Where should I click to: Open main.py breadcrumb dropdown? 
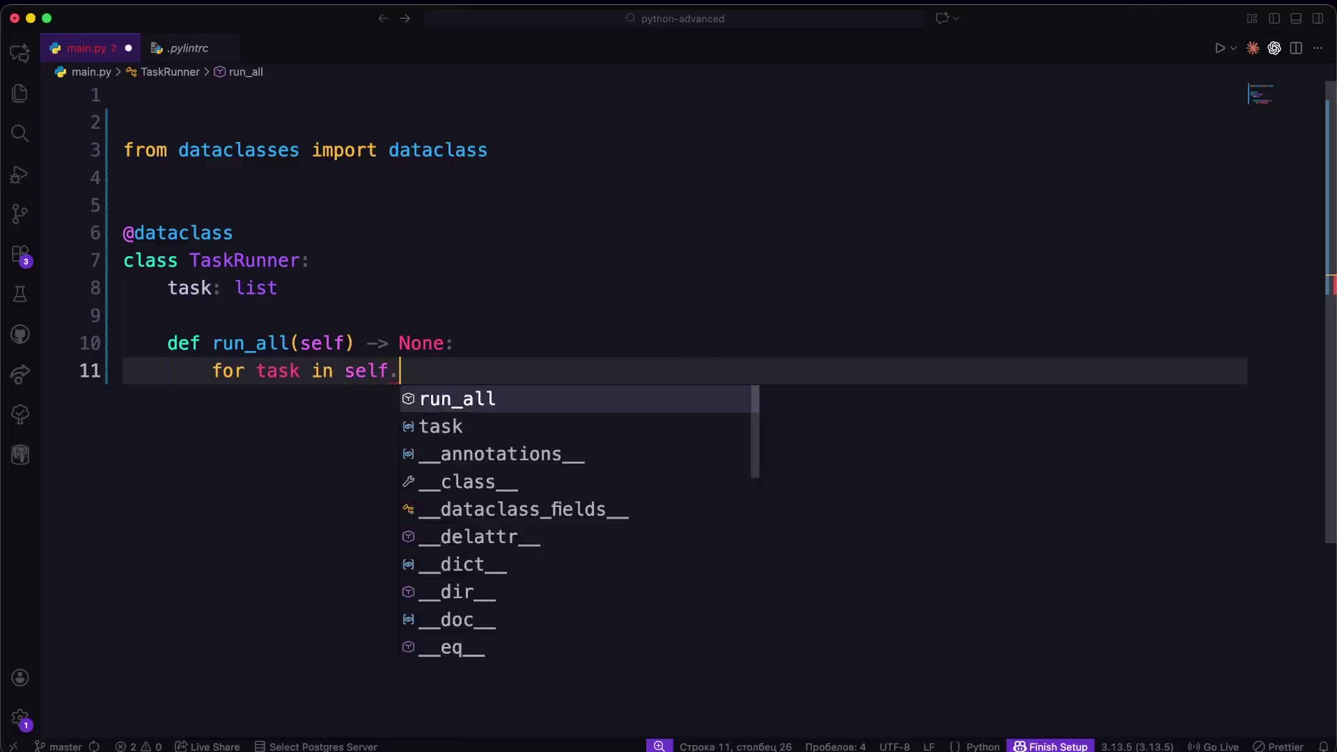click(x=84, y=72)
